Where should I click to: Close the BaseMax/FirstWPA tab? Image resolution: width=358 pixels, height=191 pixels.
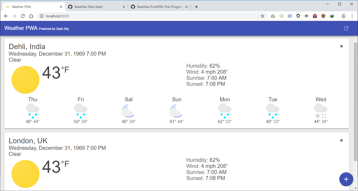pyautogui.click(x=186, y=7)
